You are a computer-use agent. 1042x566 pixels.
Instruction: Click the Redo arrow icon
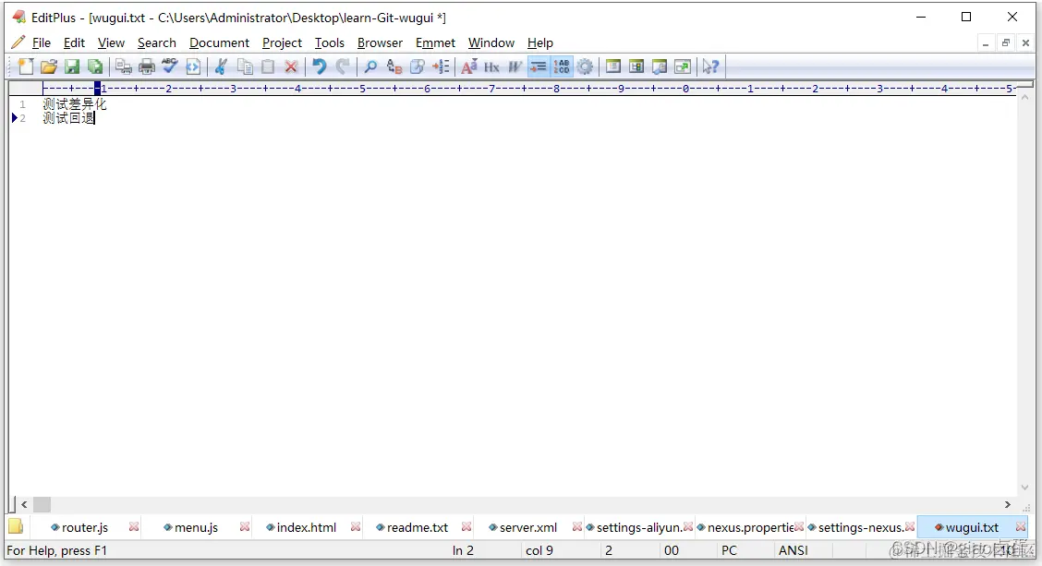tap(342, 66)
